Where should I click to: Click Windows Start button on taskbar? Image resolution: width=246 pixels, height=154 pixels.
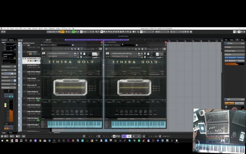[2, 141]
